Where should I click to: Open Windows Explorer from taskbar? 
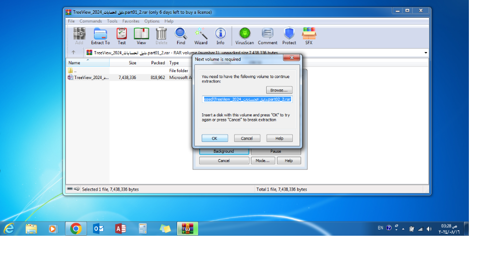tap(31, 229)
